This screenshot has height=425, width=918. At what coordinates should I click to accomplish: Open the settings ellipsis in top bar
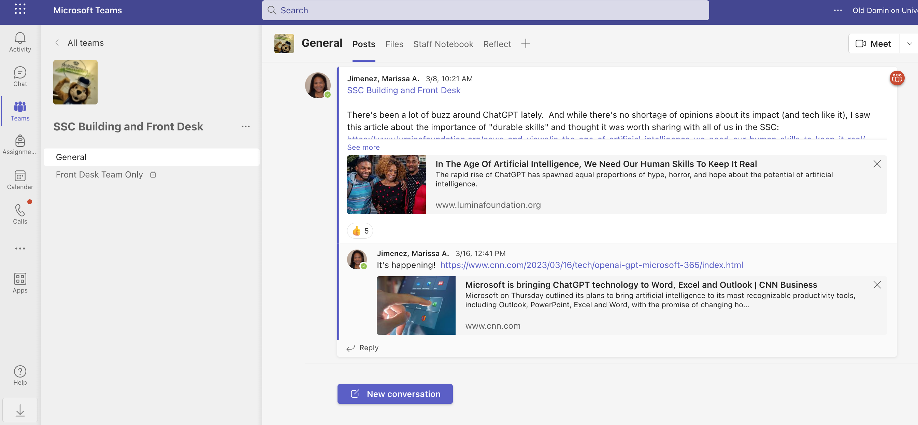click(x=838, y=10)
